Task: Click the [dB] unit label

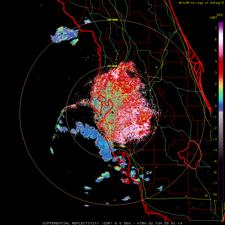Action: click(213, 17)
